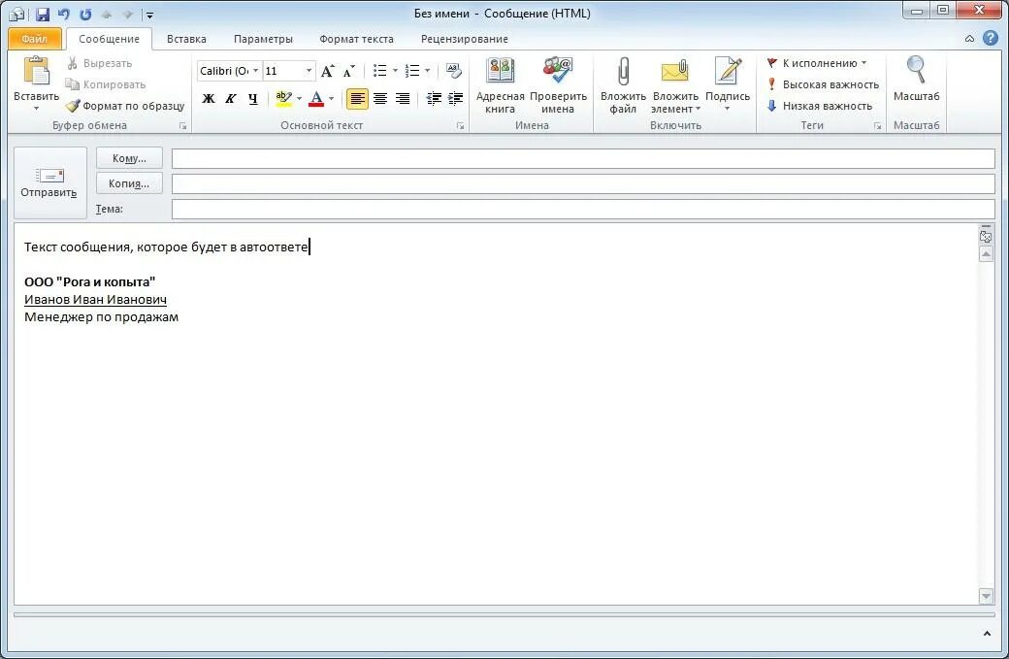
Task: Click Иванов Иван Иванович underlined text
Action: 95,299
